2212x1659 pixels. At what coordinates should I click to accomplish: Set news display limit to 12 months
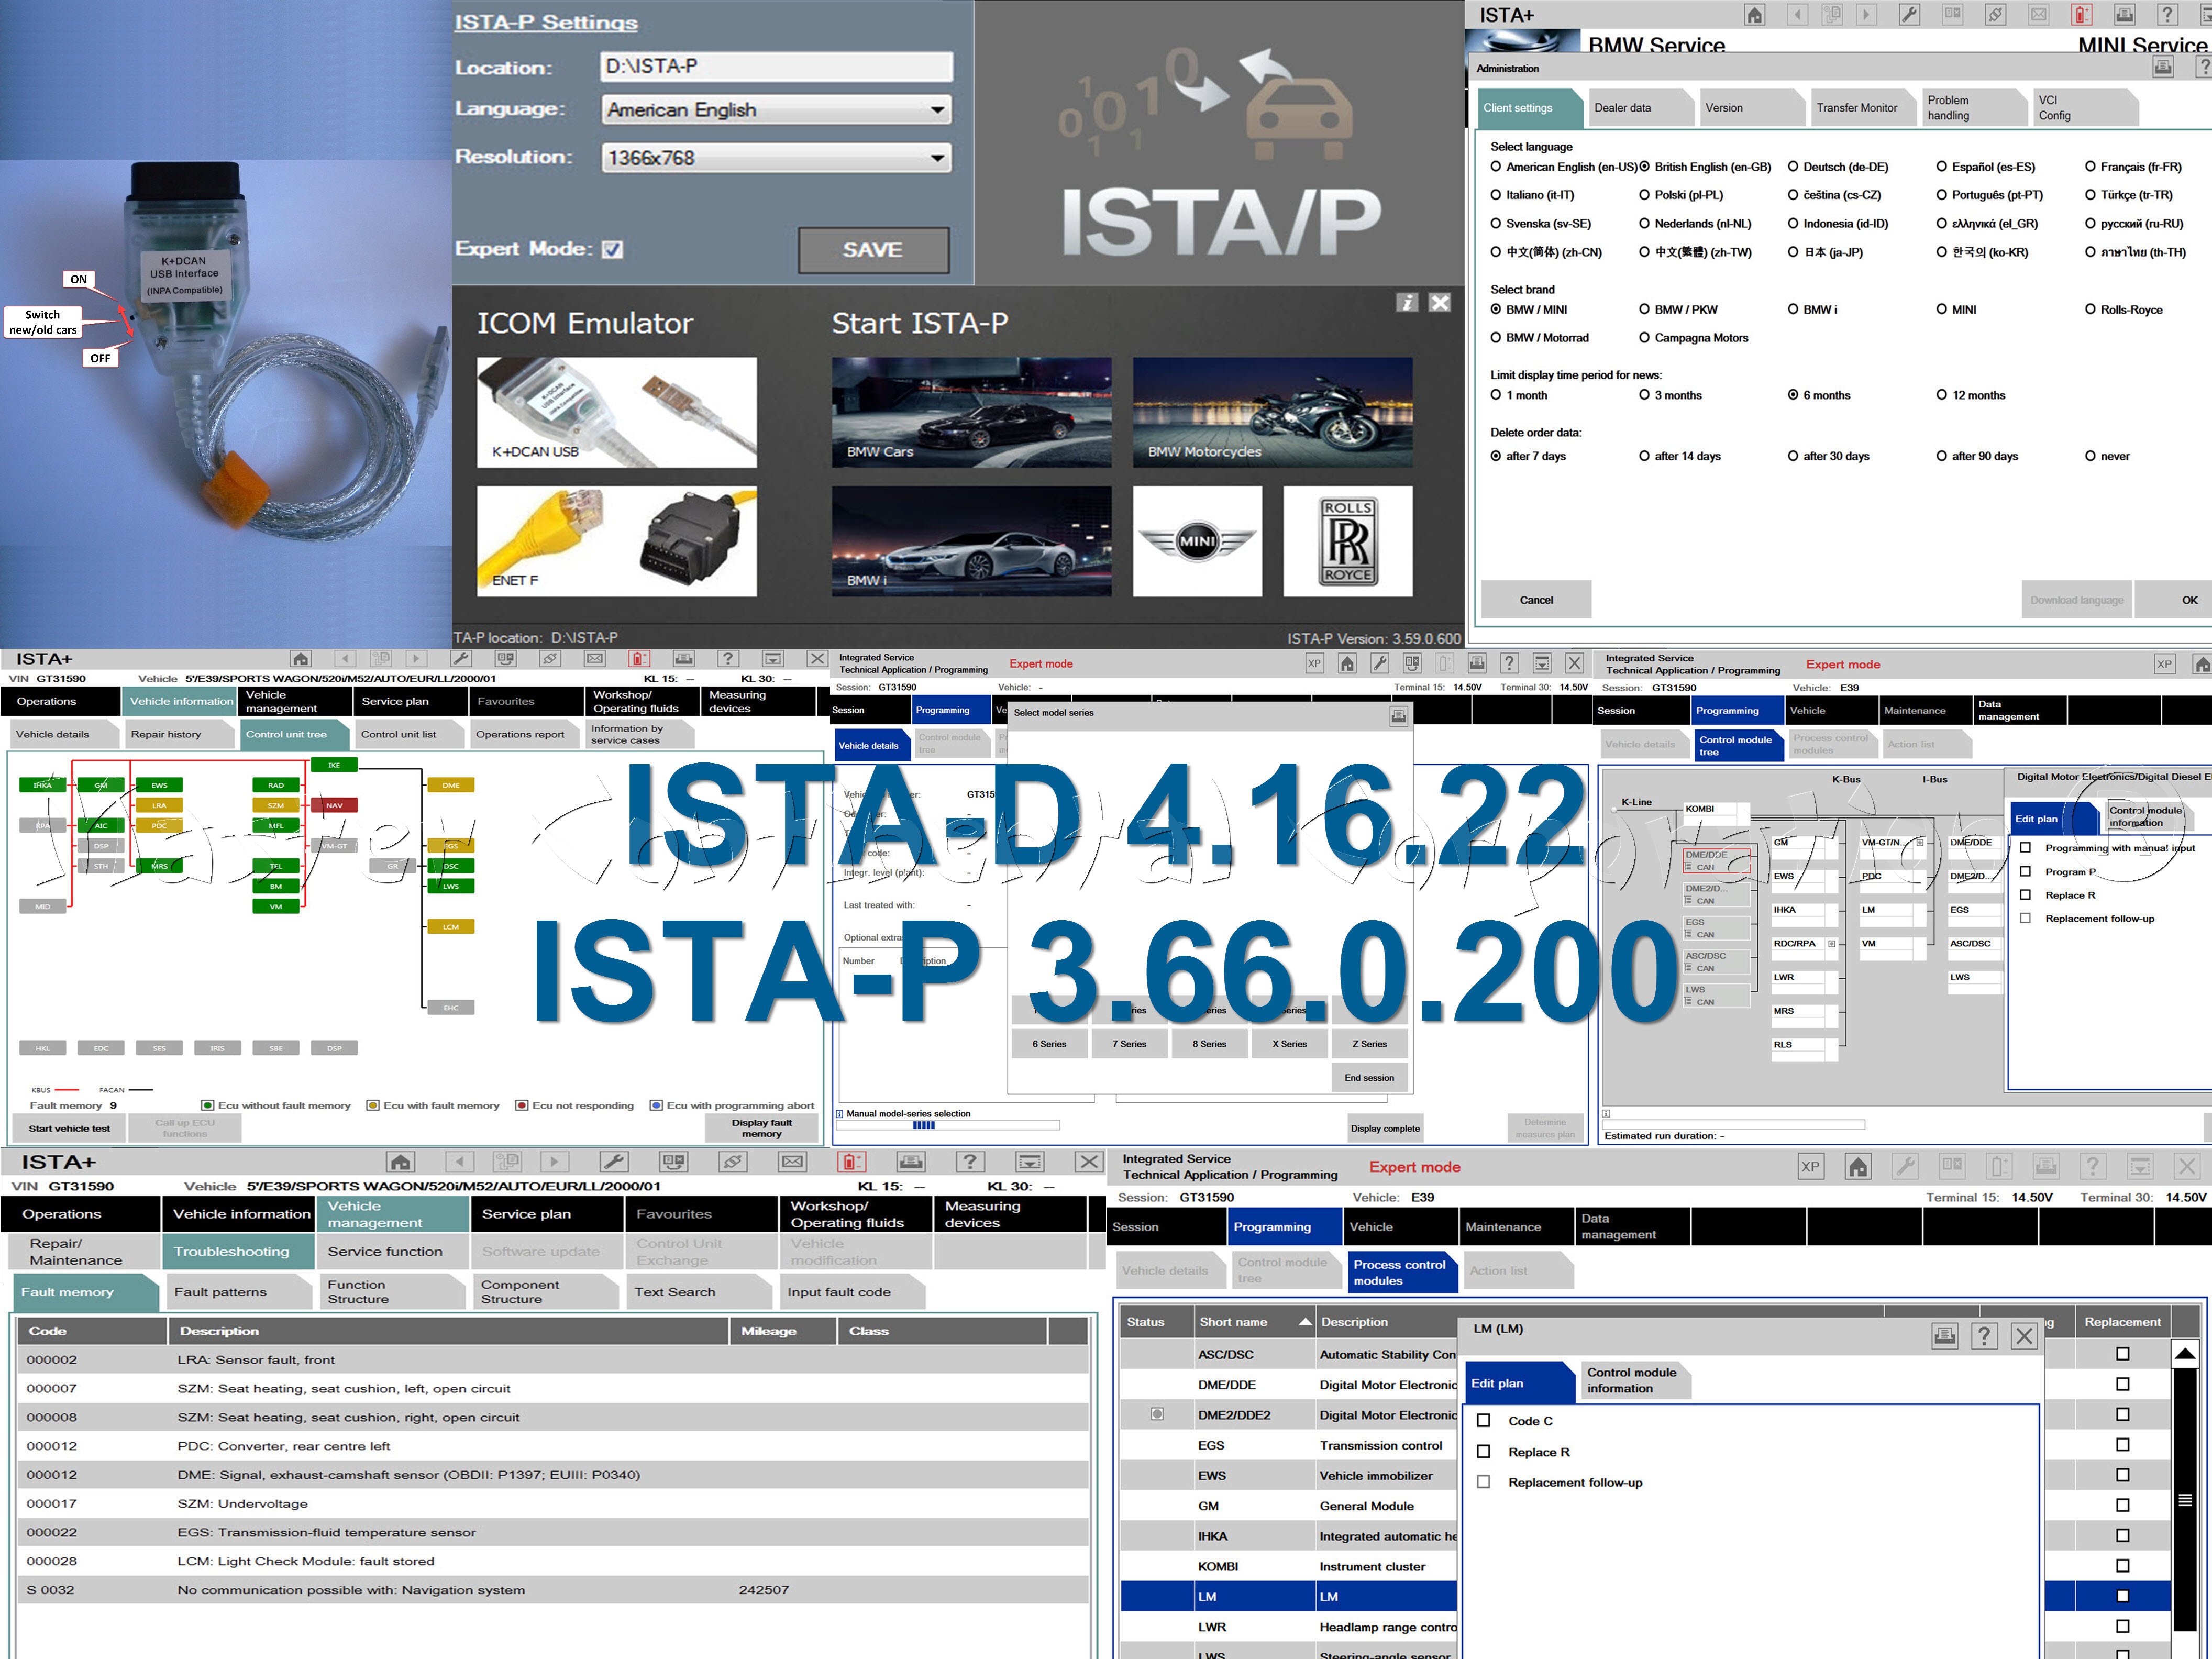tap(1941, 395)
